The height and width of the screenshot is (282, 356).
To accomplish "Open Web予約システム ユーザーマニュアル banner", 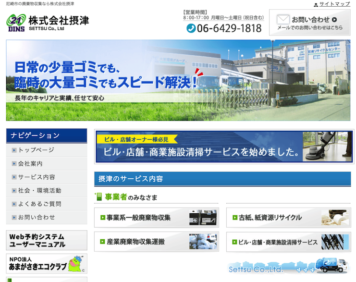I will 47,241.
